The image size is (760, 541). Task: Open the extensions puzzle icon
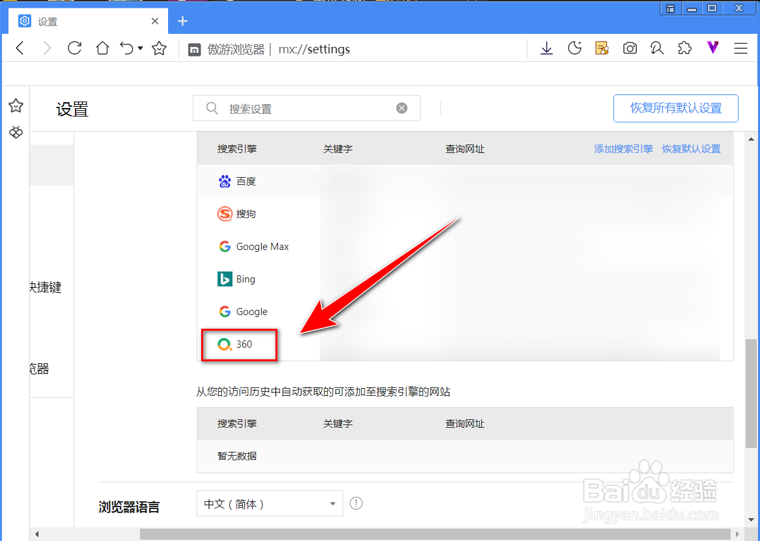(x=684, y=48)
